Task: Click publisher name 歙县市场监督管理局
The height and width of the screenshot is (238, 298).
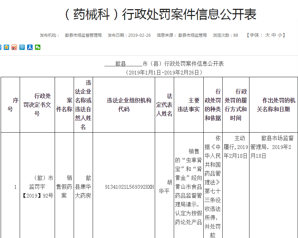Action: click(x=83, y=35)
